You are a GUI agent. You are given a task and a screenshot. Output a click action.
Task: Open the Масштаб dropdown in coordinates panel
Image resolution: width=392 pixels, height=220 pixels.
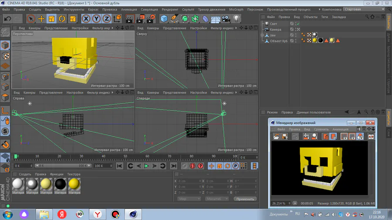coord(217,199)
